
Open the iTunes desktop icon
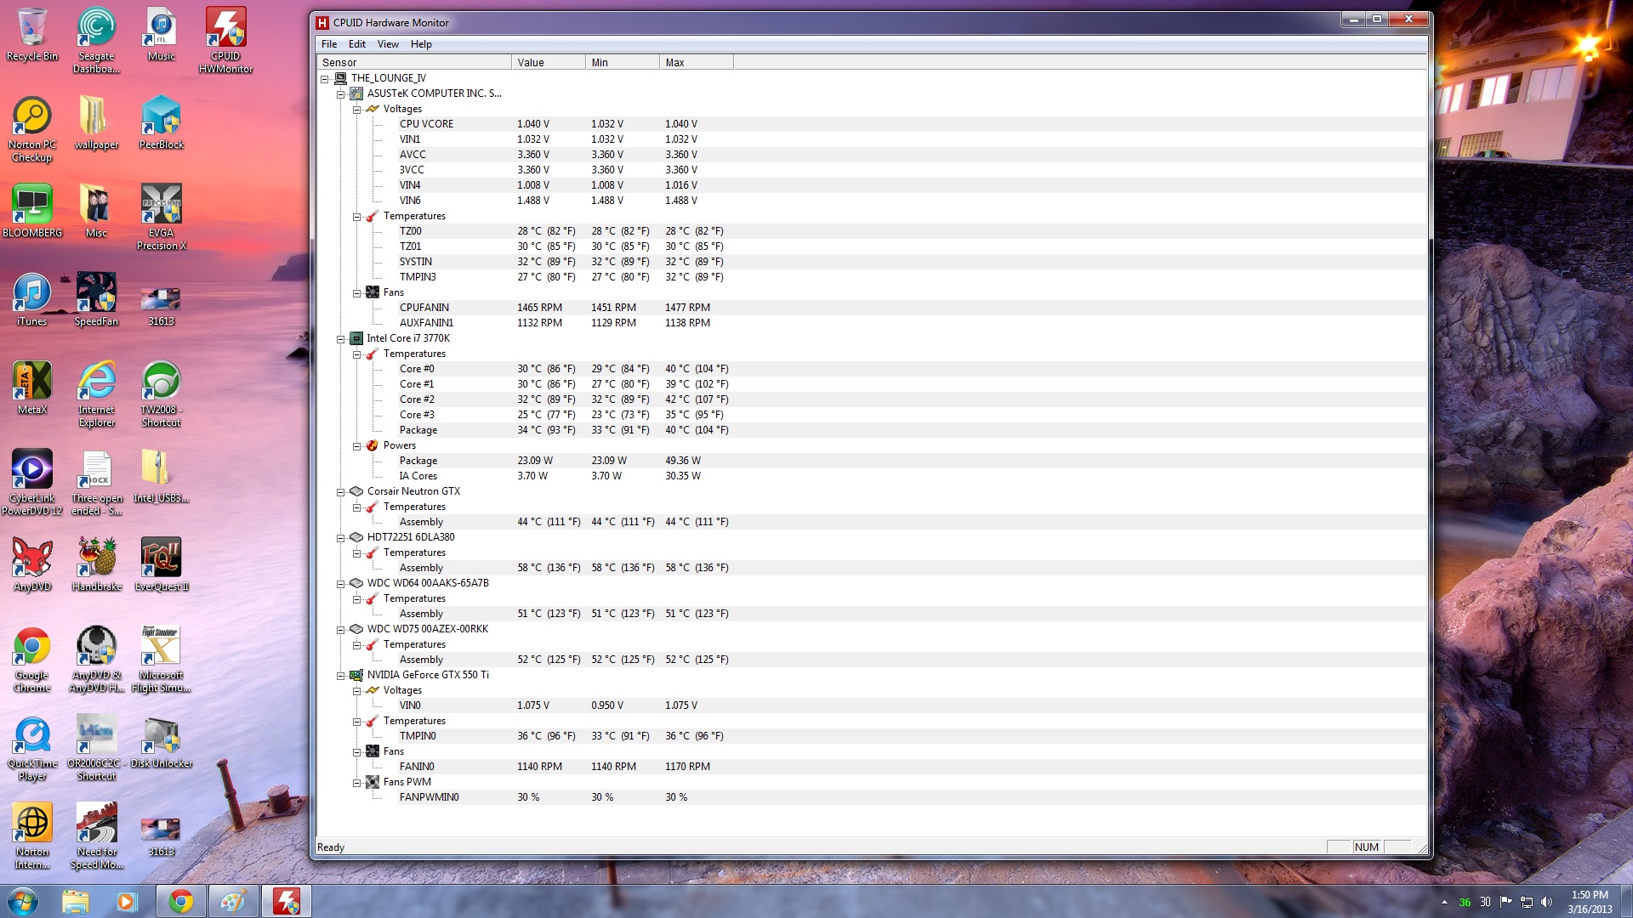click(31, 300)
